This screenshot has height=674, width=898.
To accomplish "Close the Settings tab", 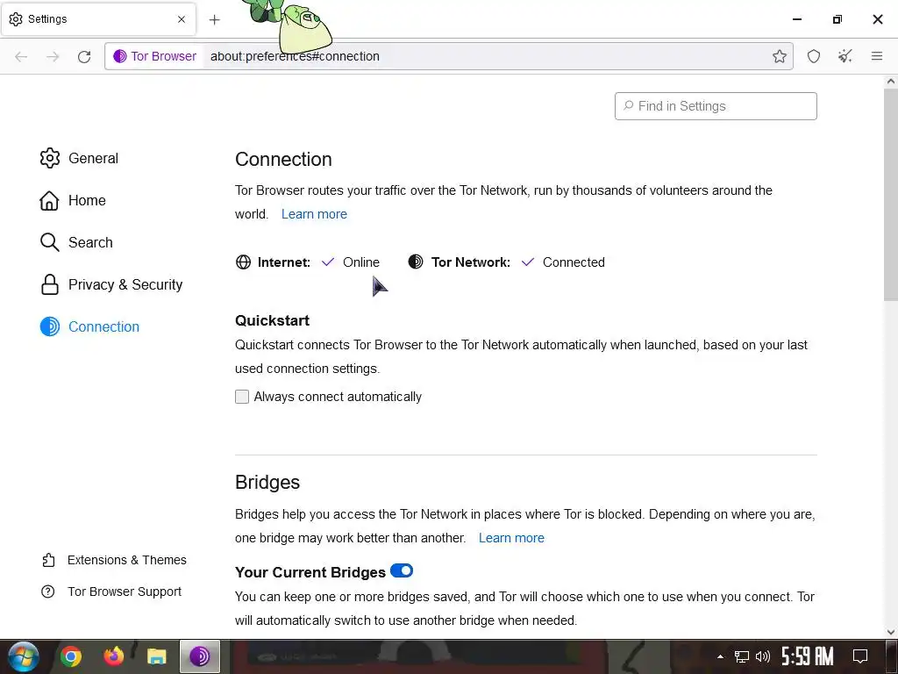I will 182,19.
